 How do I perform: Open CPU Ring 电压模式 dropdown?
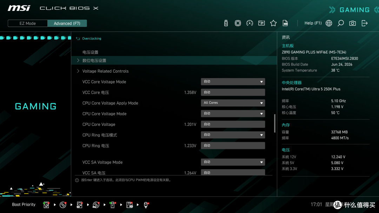click(x=233, y=135)
